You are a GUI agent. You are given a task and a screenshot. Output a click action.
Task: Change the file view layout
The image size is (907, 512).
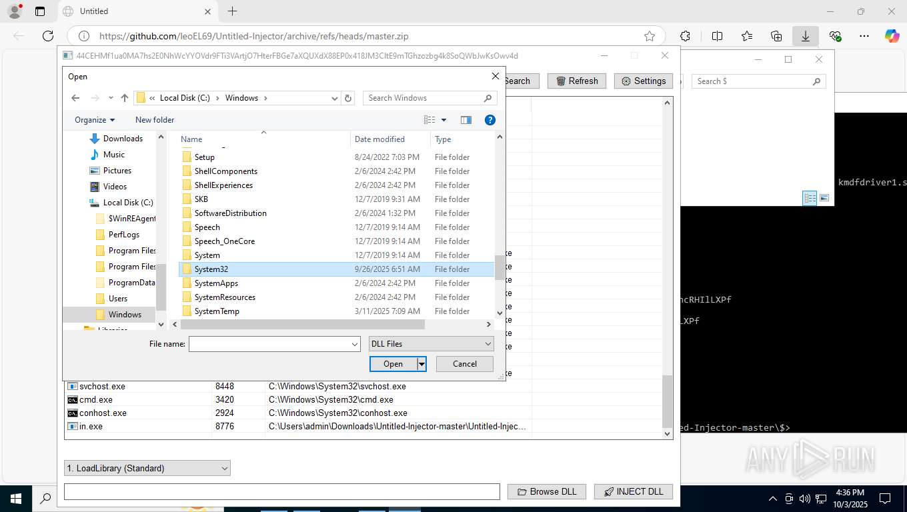tap(429, 120)
